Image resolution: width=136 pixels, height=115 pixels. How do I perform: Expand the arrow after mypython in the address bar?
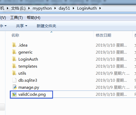[55, 8]
